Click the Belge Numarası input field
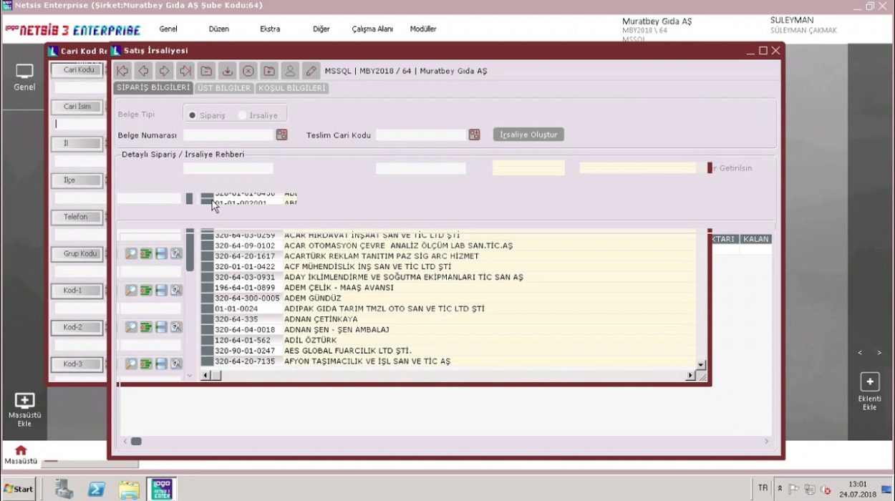This screenshot has width=895, height=501. [x=228, y=135]
